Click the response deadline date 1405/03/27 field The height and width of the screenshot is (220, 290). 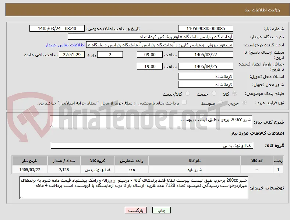pos(205,54)
